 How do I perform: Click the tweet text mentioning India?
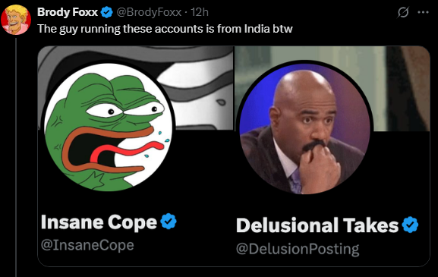165,29
